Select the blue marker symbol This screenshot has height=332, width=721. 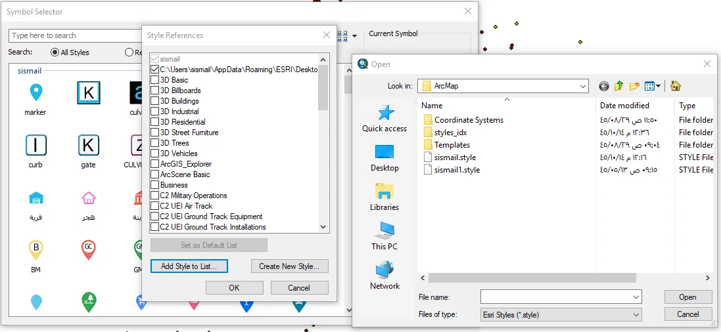pos(35,93)
